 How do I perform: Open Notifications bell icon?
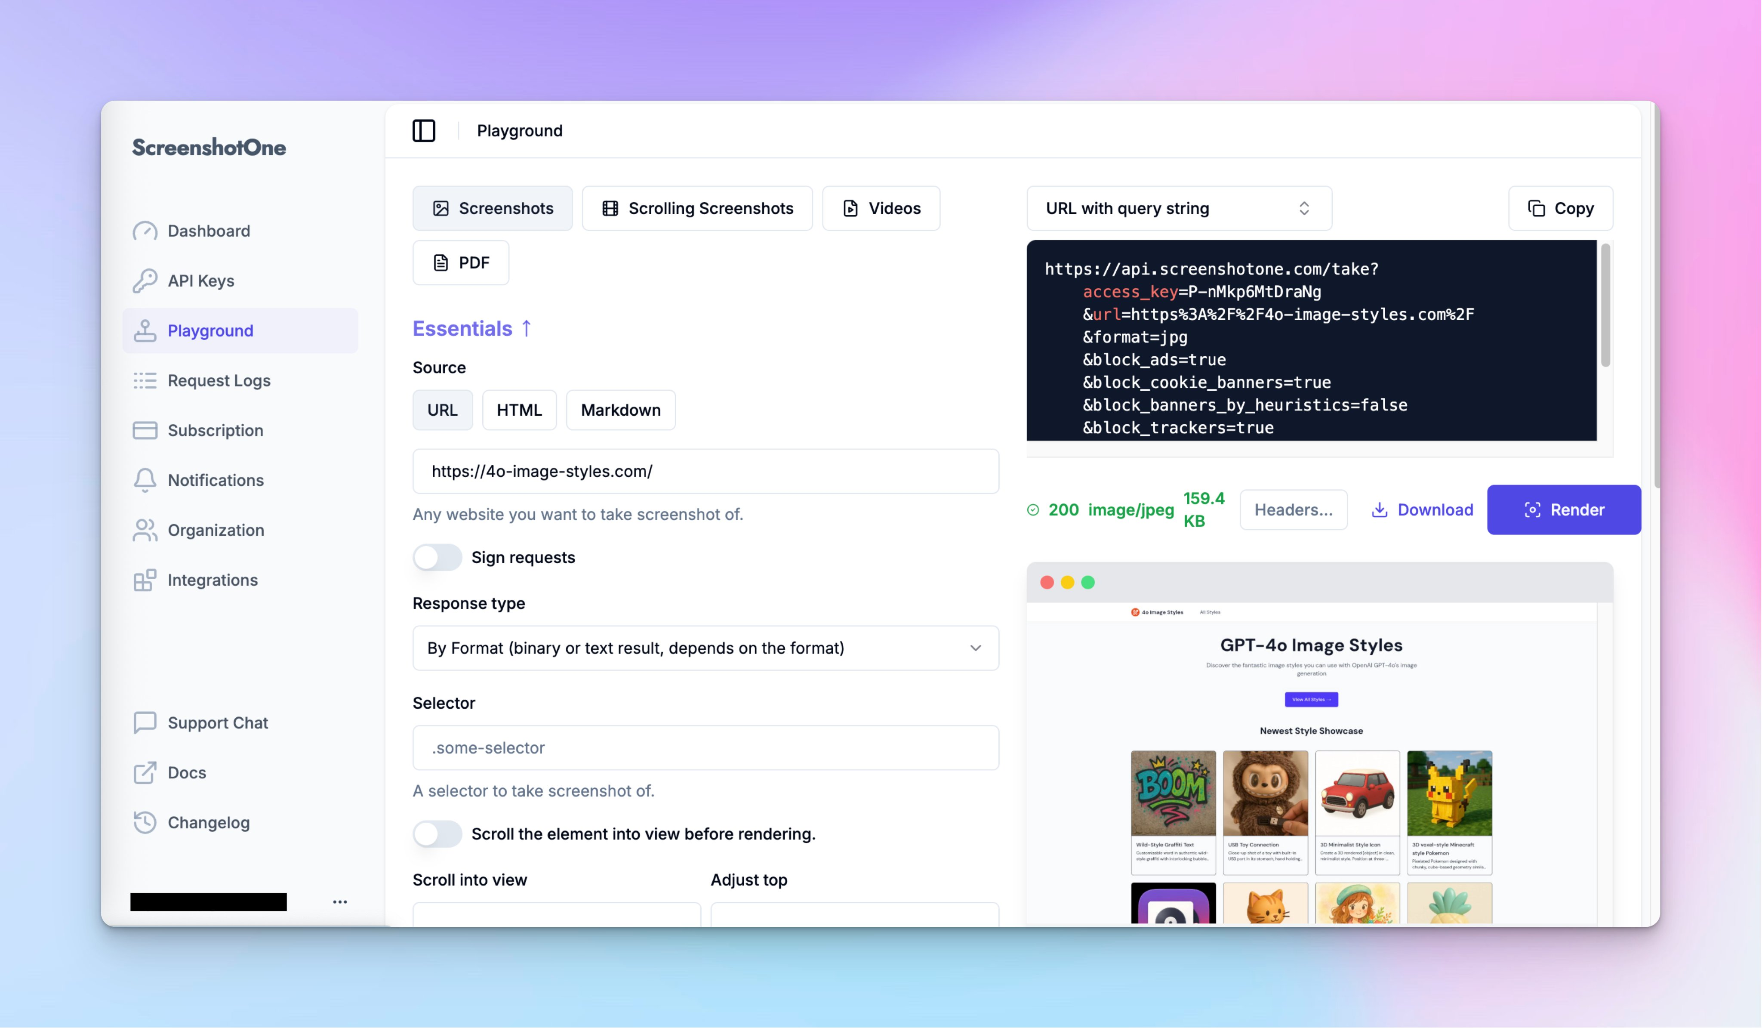145,480
